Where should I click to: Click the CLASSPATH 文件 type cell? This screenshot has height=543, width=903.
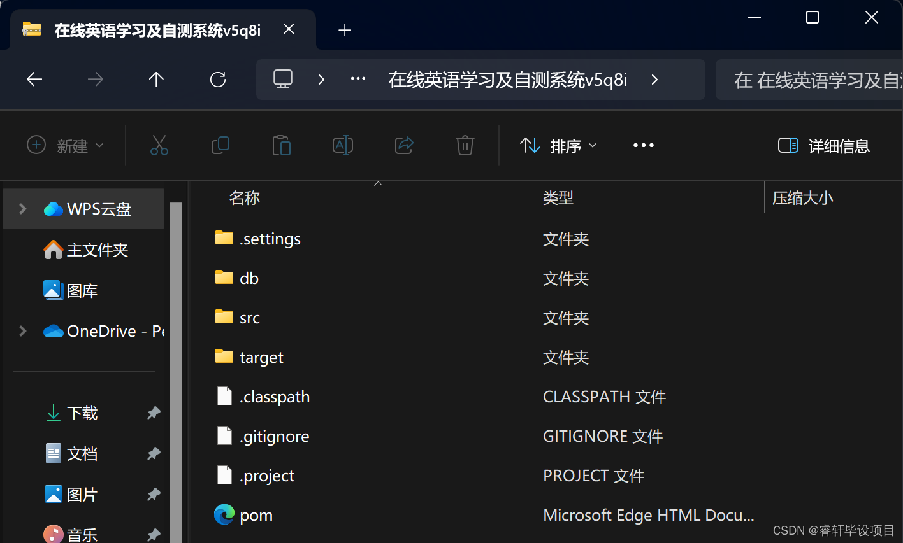605,397
